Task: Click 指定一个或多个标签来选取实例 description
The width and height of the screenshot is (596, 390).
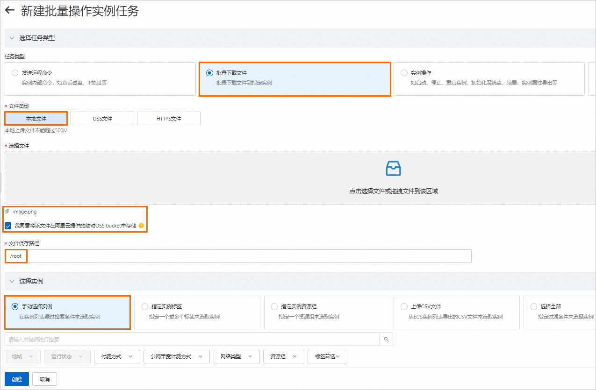Action: 184,317
